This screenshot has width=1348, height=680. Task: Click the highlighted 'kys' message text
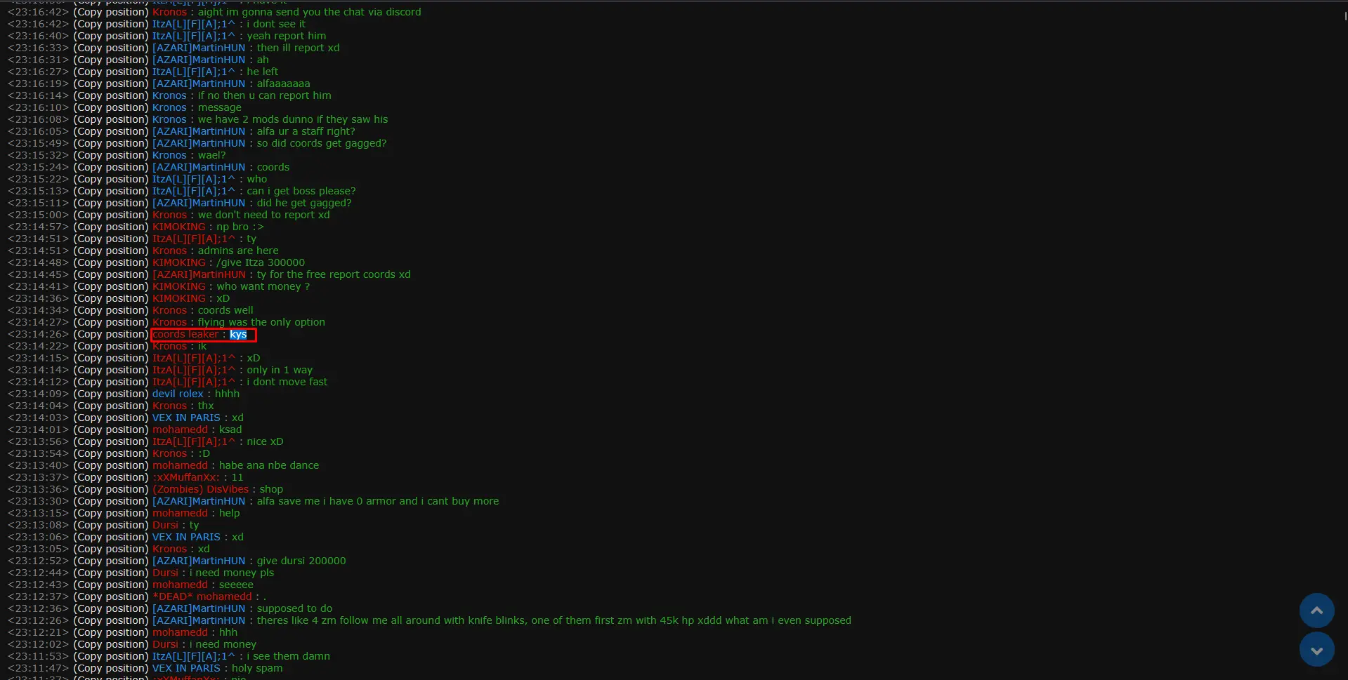(238, 334)
